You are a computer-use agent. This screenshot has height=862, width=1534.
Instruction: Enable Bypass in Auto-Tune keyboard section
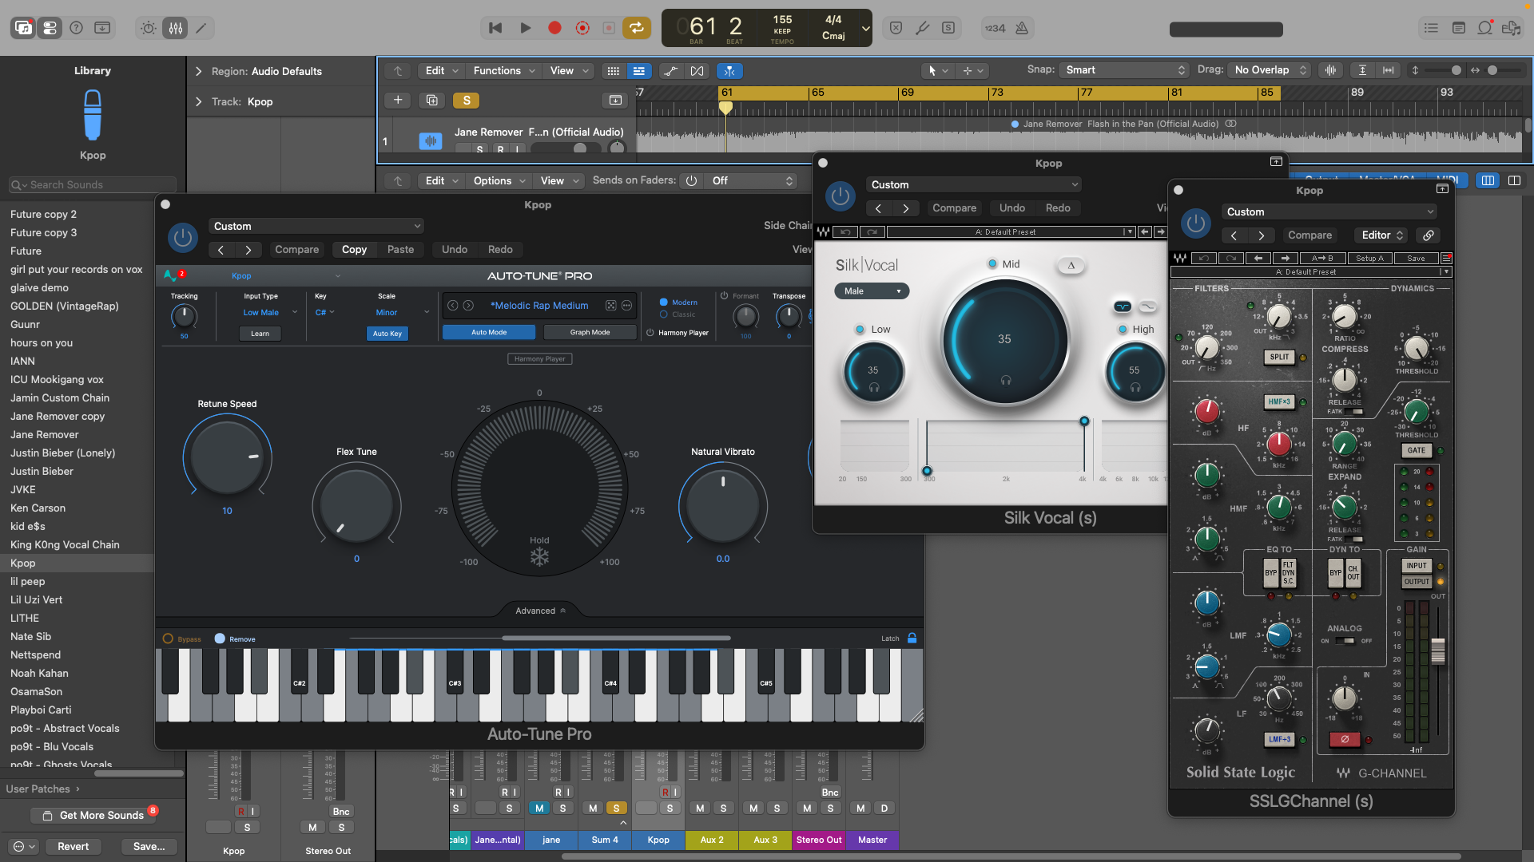pos(168,639)
